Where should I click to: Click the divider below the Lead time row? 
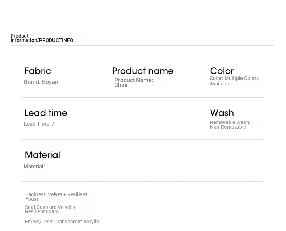pos(143,140)
